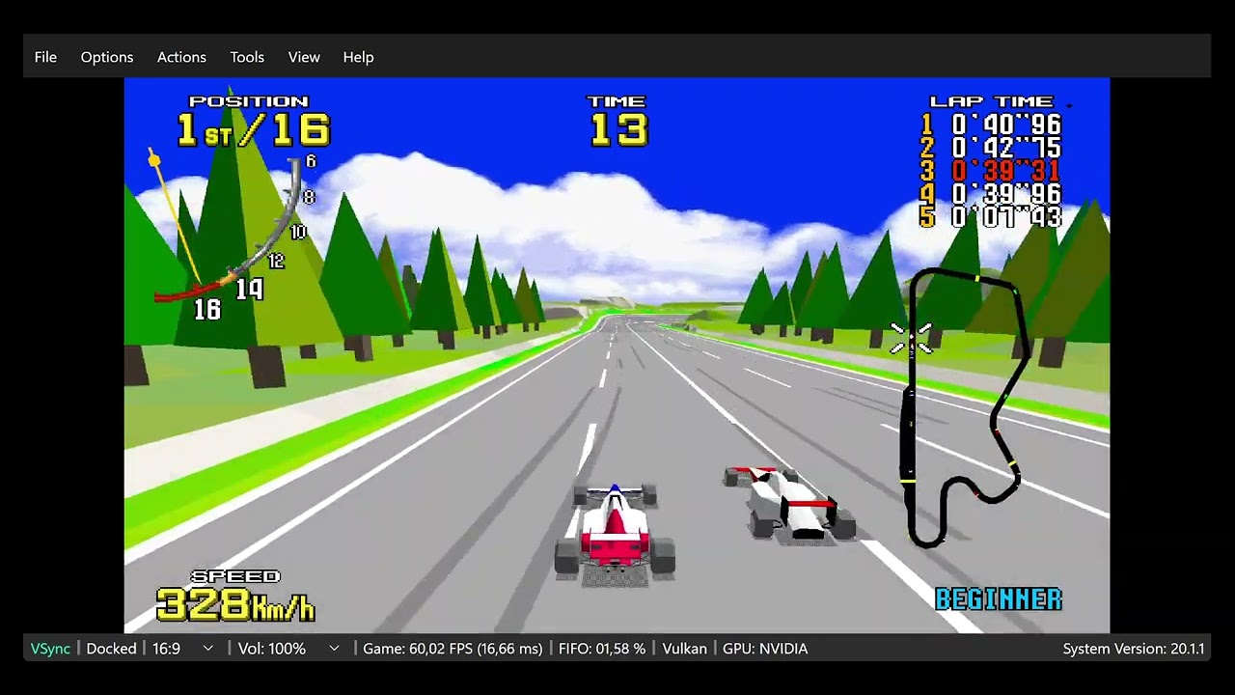Click the FIFO: 01,58 % readout
1235x695 pixels.
tap(602, 649)
